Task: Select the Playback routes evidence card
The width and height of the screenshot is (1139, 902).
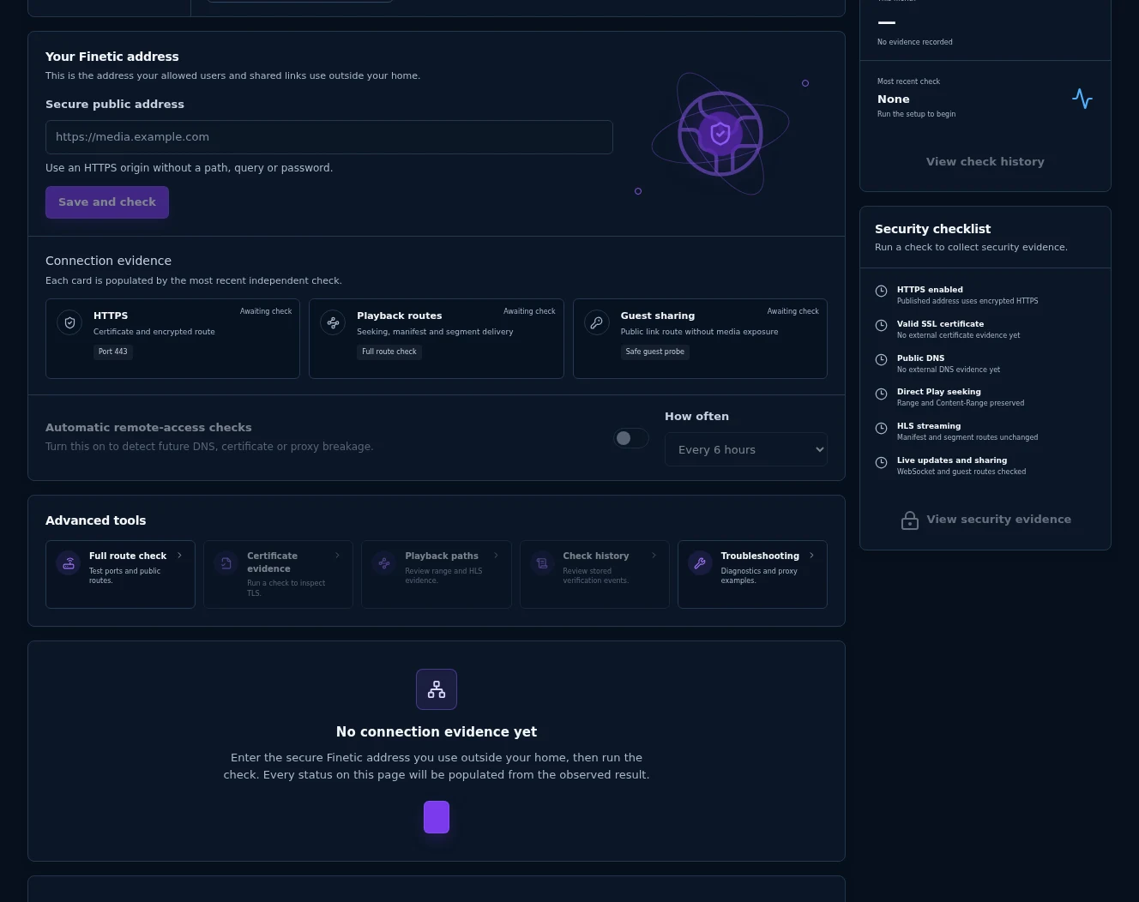Action: tap(437, 339)
